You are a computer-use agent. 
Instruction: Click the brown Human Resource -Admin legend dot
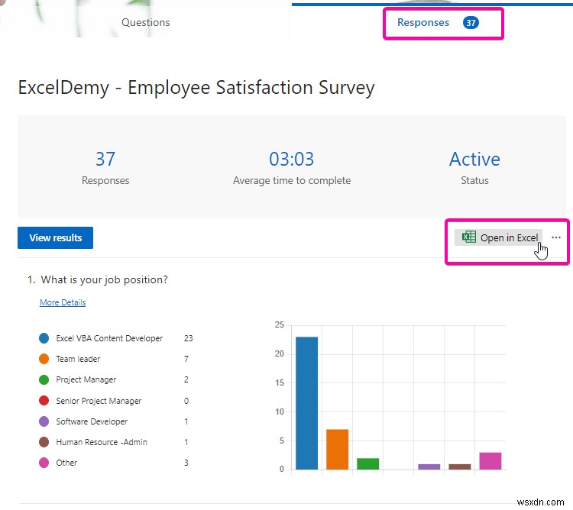pyautogui.click(x=43, y=442)
